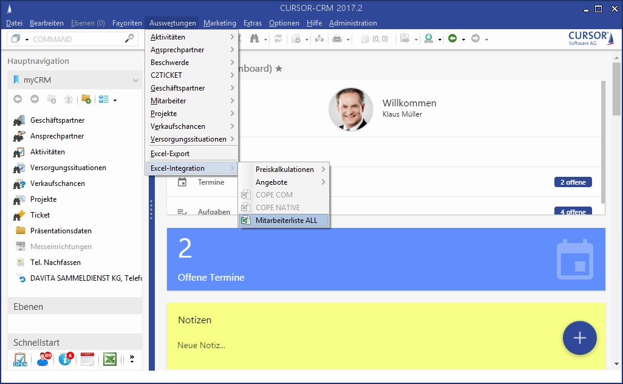623x384 pixels.
Task: Open Geschäftspartner in the navigation tree
Action: (57, 120)
